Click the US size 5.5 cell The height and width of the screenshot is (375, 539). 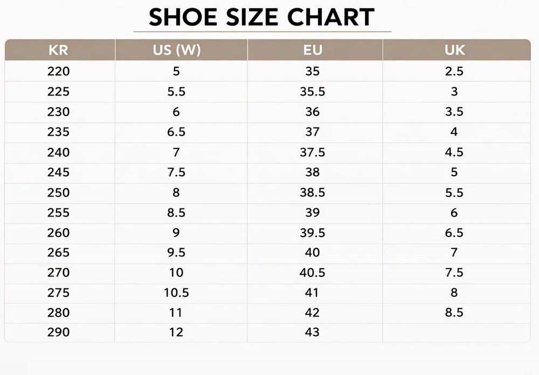click(176, 92)
